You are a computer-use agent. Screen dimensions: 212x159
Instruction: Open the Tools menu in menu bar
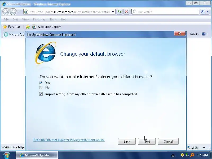[53, 19]
